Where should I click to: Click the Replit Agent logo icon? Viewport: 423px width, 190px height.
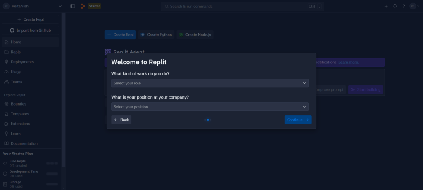pos(108,52)
